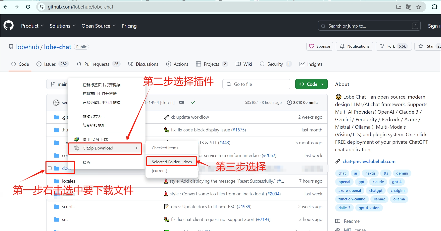Click the azure-openai topic tag
Image resolution: width=441 pixels, height=231 pixels.
click(x=350, y=191)
